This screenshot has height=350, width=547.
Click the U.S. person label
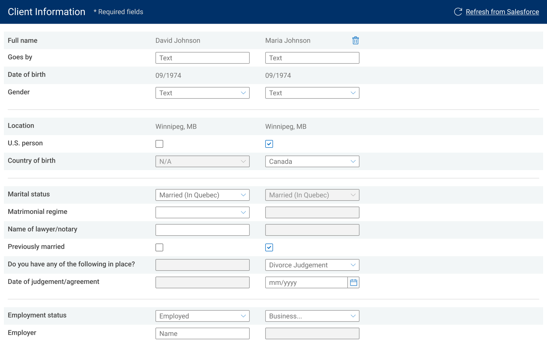click(x=25, y=143)
